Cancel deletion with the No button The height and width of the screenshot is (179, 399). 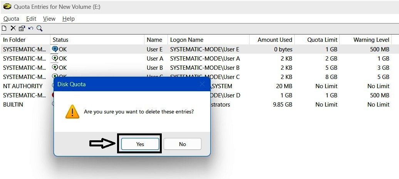[183, 144]
